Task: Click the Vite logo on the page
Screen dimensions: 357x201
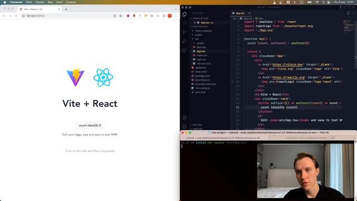Action: (x=75, y=78)
